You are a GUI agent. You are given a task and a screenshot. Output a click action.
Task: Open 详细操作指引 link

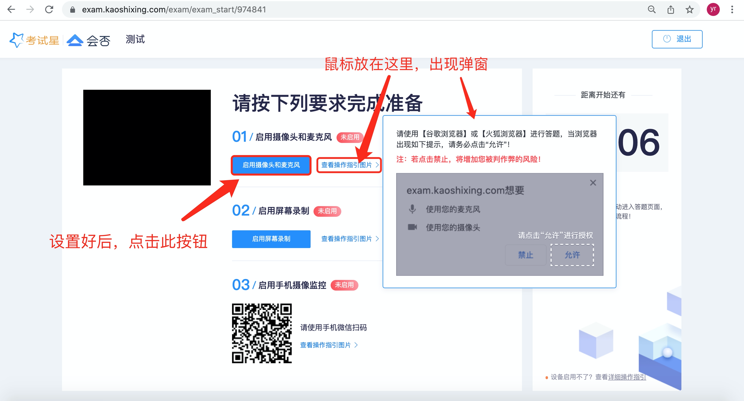(x=627, y=377)
